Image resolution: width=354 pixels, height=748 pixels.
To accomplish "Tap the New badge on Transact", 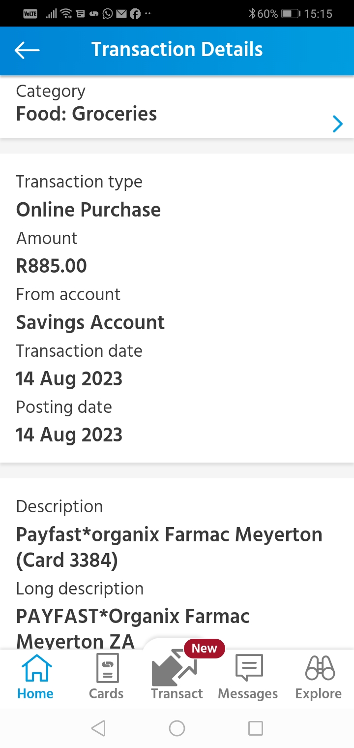I will (204, 649).
